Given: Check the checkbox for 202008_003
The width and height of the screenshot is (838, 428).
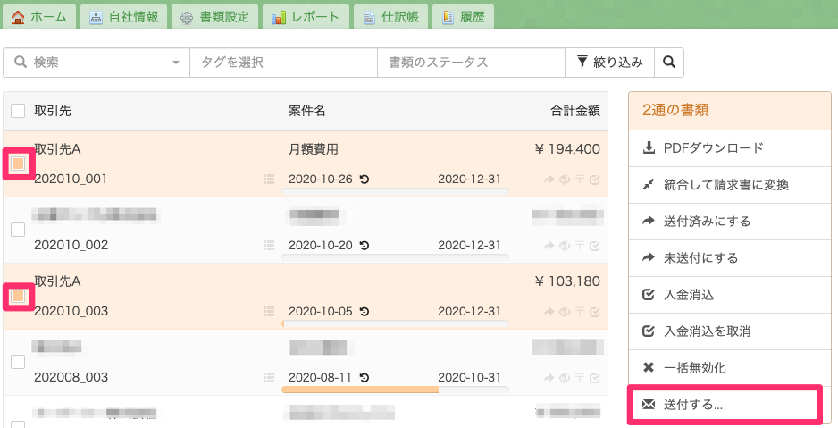Looking at the screenshot, I should pos(18,362).
